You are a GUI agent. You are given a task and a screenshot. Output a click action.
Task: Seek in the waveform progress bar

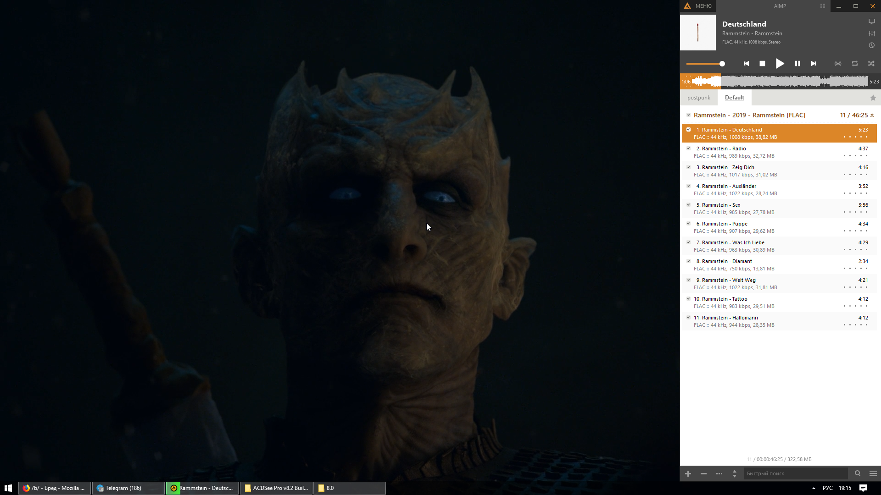point(780,82)
